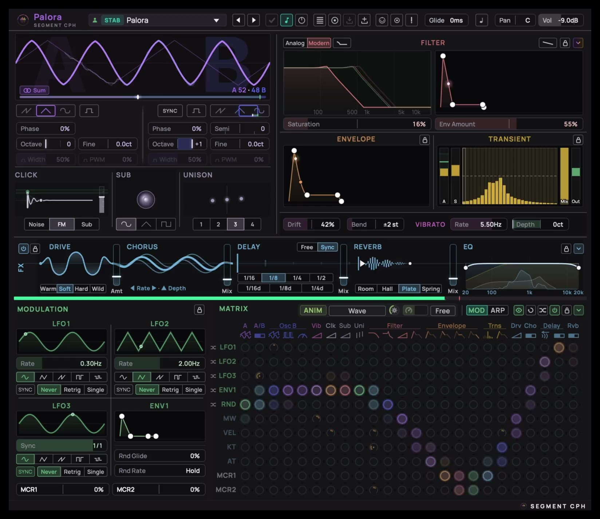Select saw waveform for oscillator A
600x519 pixels.
[26, 111]
